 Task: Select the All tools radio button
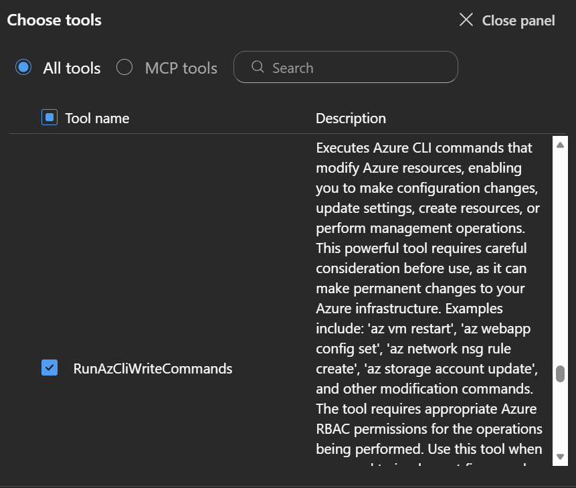pyautogui.click(x=24, y=68)
